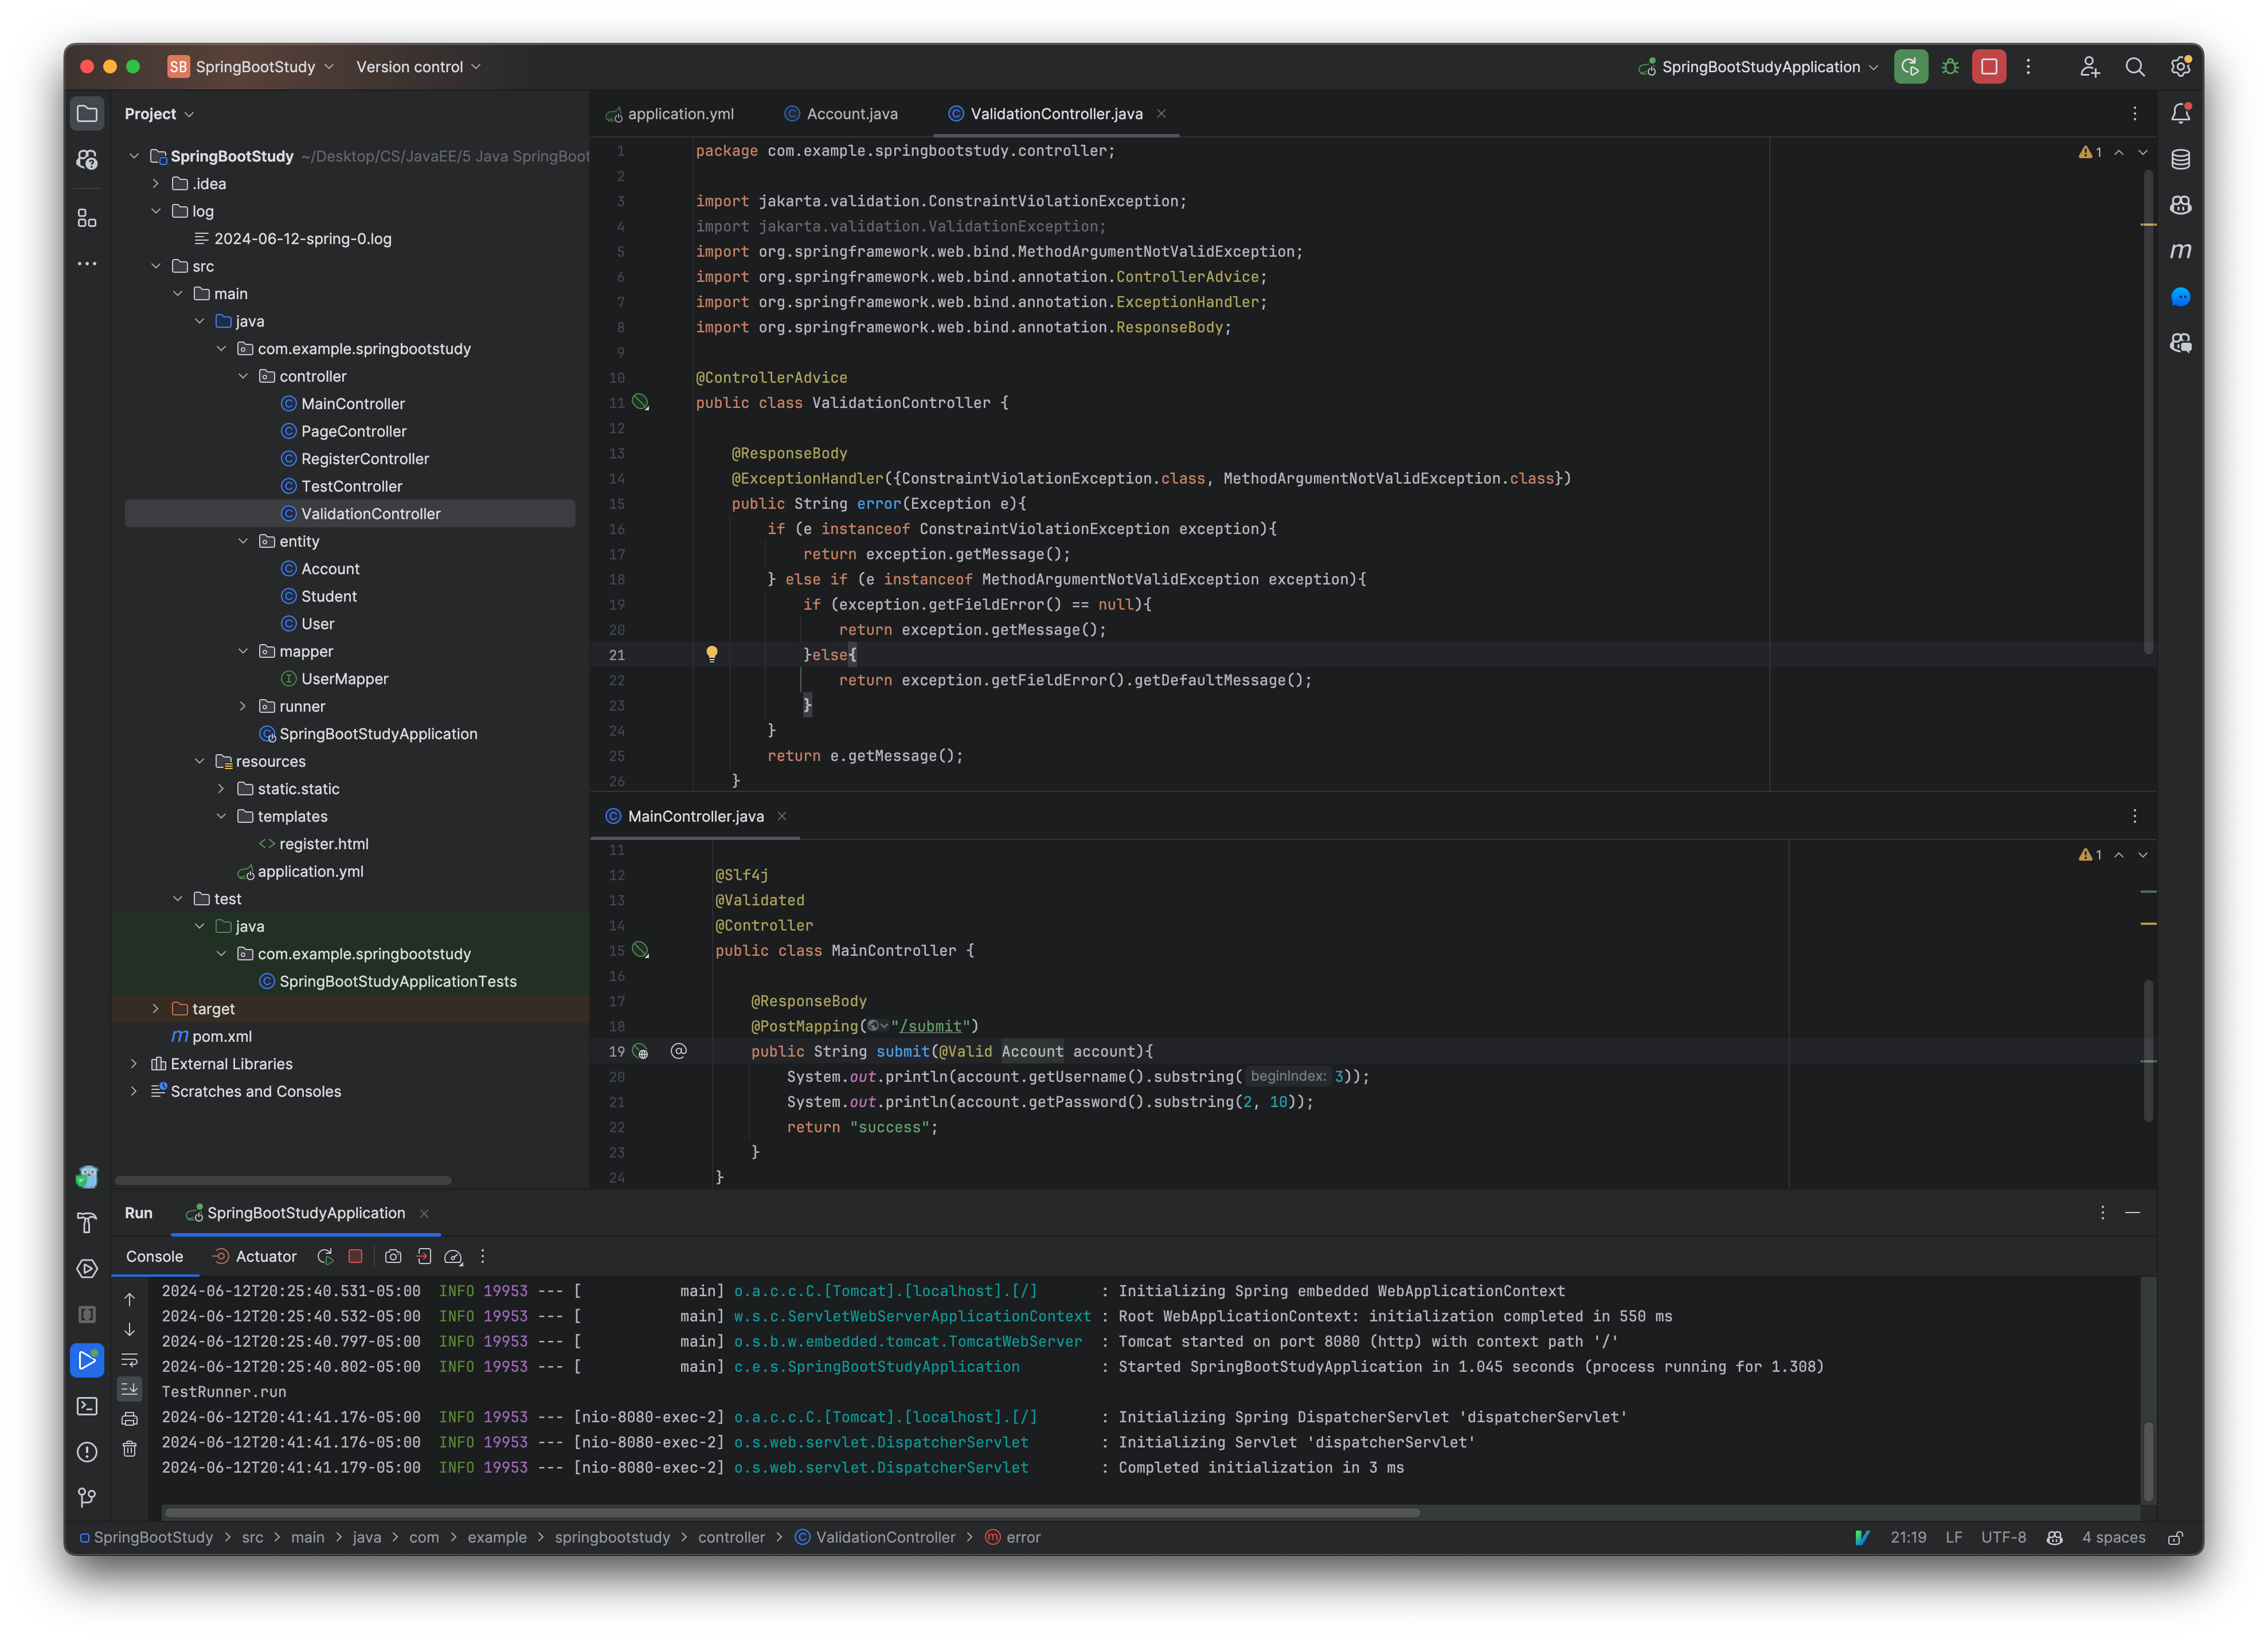Toggle scroll-to-end in console output
Viewport: 2268px width, 1640px height.
(x=130, y=1389)
